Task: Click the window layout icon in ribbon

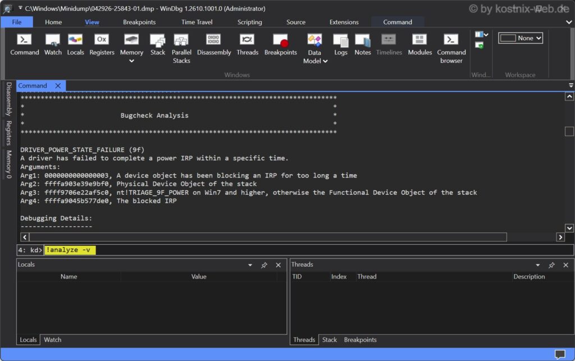Action: click(x=479, y=34)
